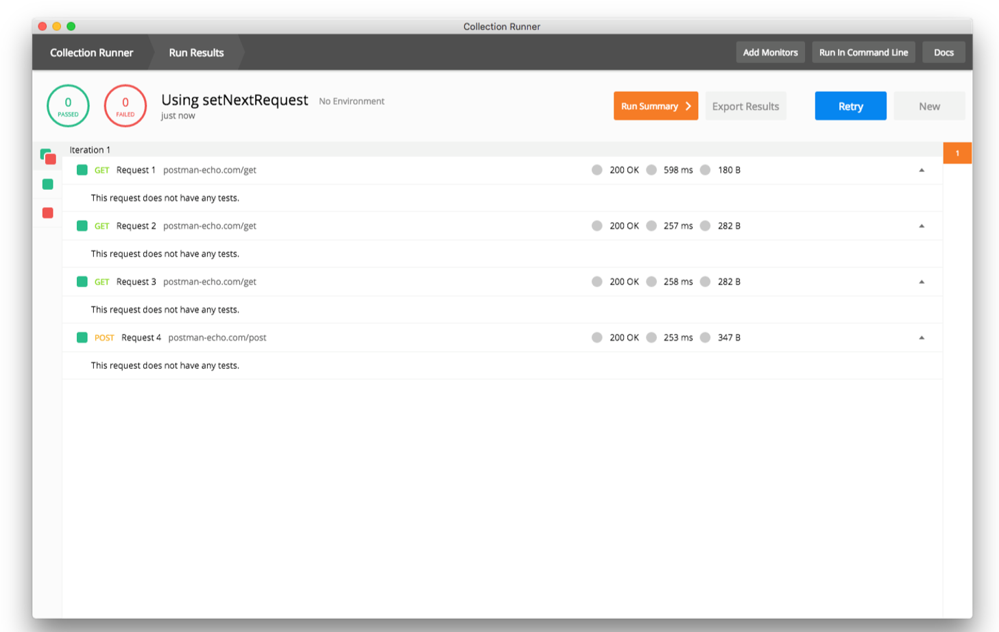The width and height of the screenshot is (999, 632).
Task: Select the green passed-only filter icon
Action: click(48, 184)
